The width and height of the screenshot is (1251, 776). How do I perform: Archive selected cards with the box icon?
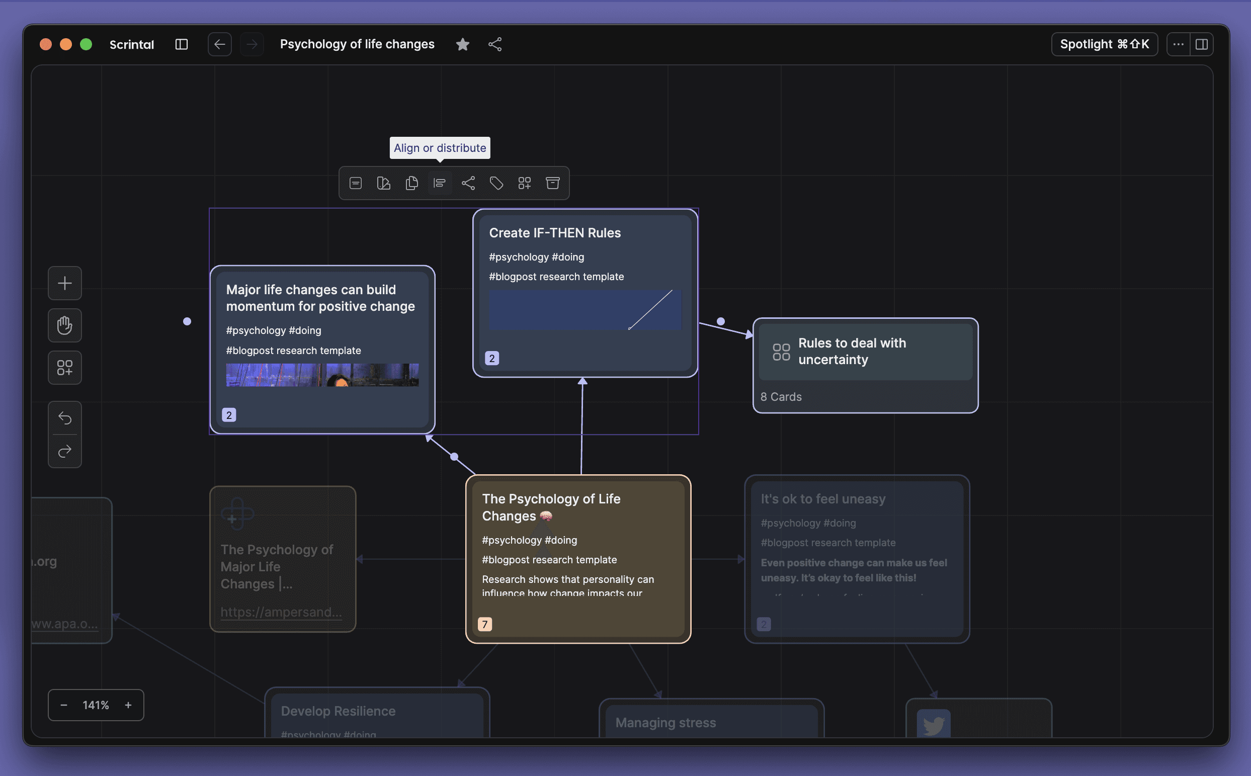[552, 183]
